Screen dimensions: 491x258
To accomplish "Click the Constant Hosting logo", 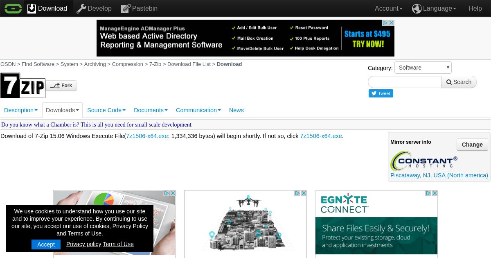I will coord(424,161).
